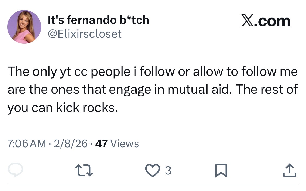Click the words "kick rocks" in the tweet

click(87, 108)
